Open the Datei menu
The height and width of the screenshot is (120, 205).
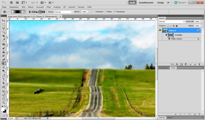click(4, 7)
